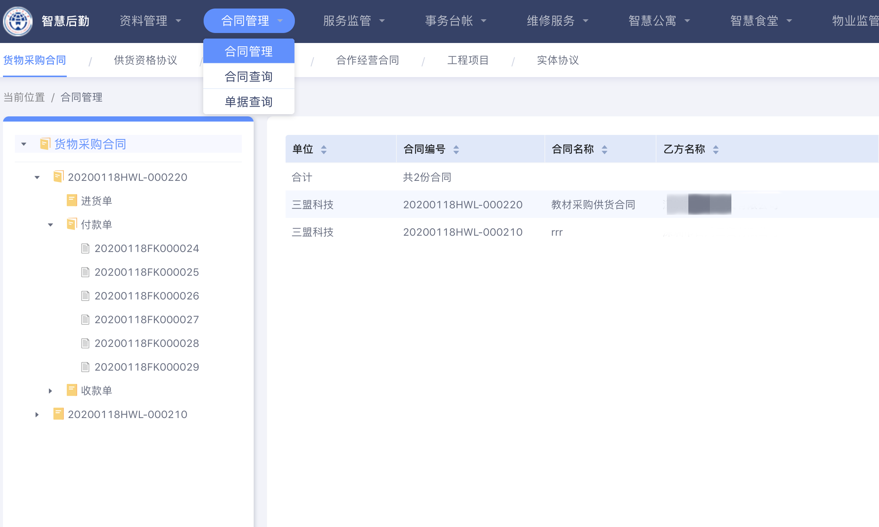Switch to 供货资格协议 tab
Screen dimensions: 879x527
145,60
